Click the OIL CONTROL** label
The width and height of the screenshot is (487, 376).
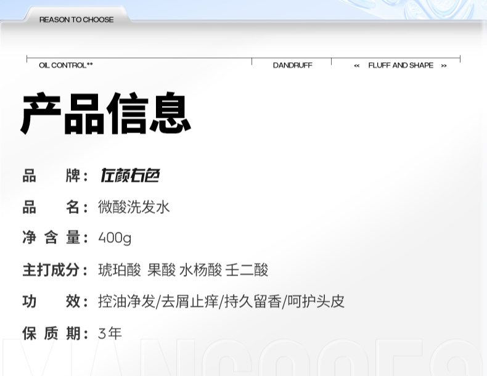point(66,65)
